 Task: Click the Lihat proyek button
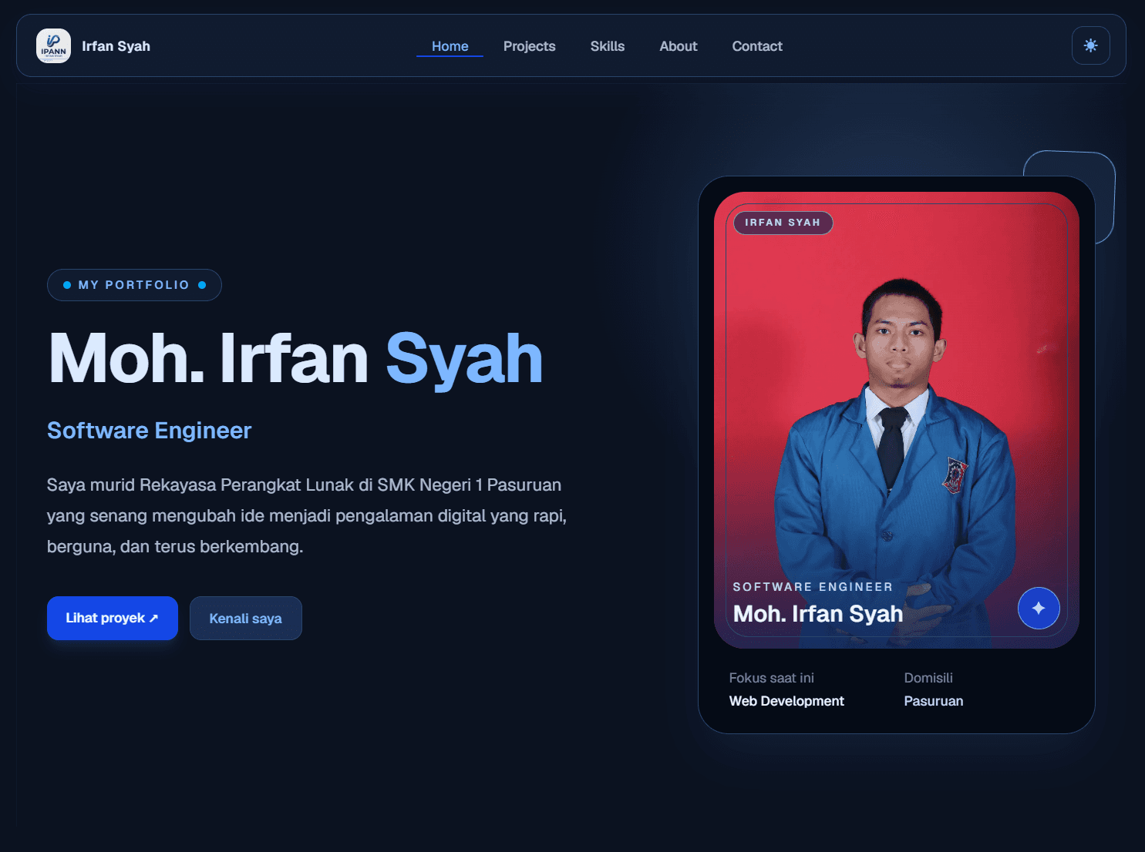click(x=113, y=618)
